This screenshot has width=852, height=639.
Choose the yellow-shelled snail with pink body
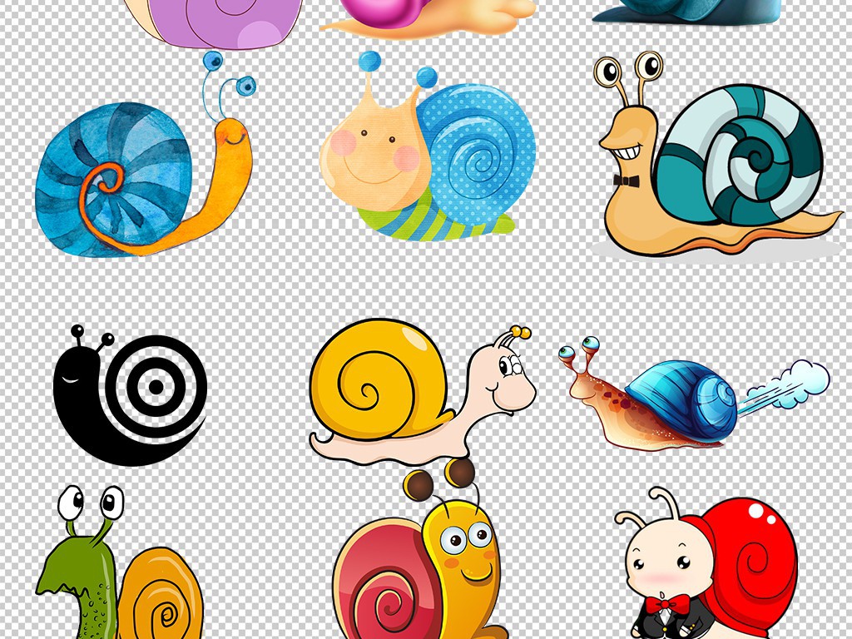[x=423, y=391]
